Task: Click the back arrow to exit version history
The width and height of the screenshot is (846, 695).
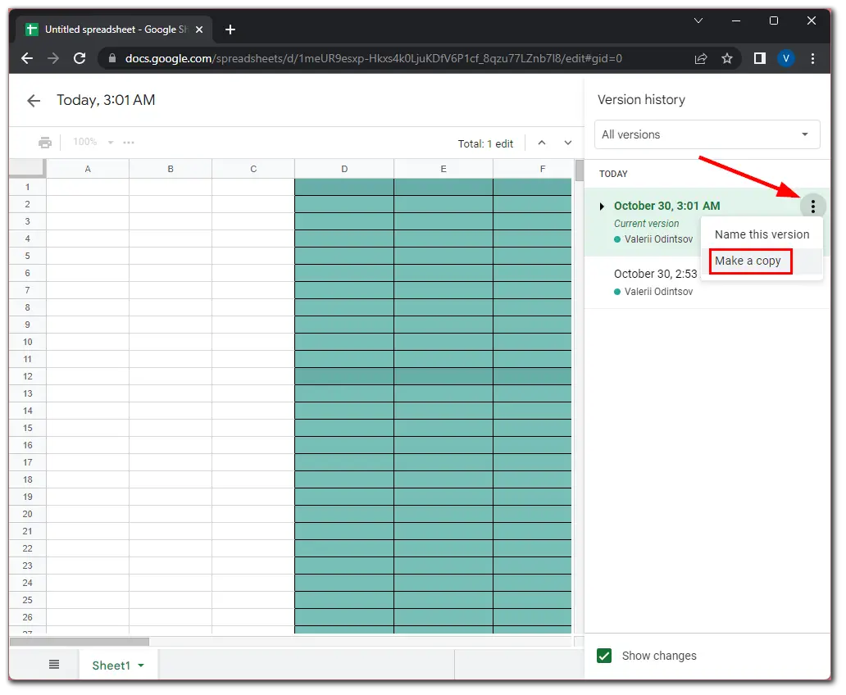Action: [34, 100]
